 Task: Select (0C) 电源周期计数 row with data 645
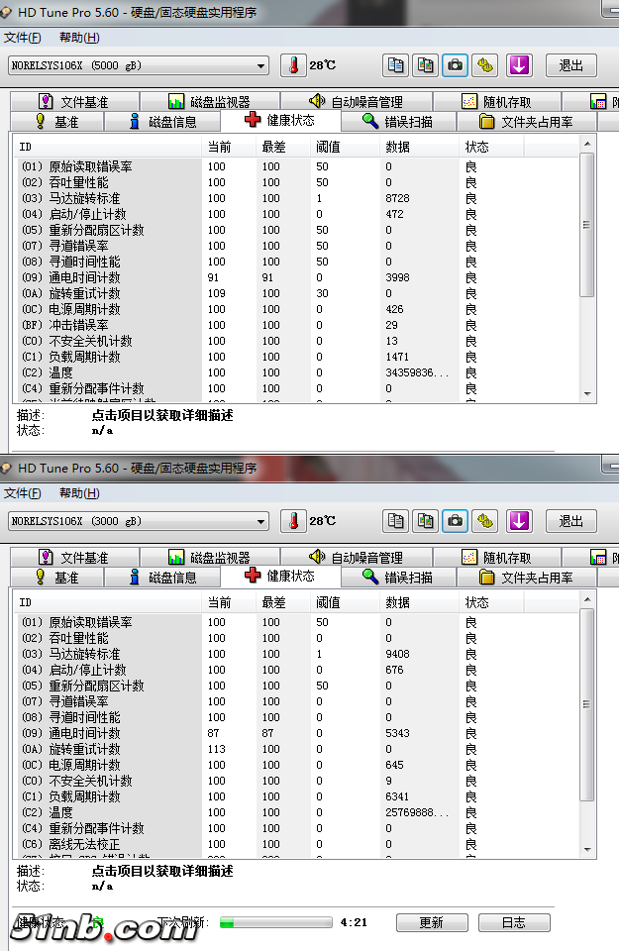pyautogui.click(x=298, y=765)
